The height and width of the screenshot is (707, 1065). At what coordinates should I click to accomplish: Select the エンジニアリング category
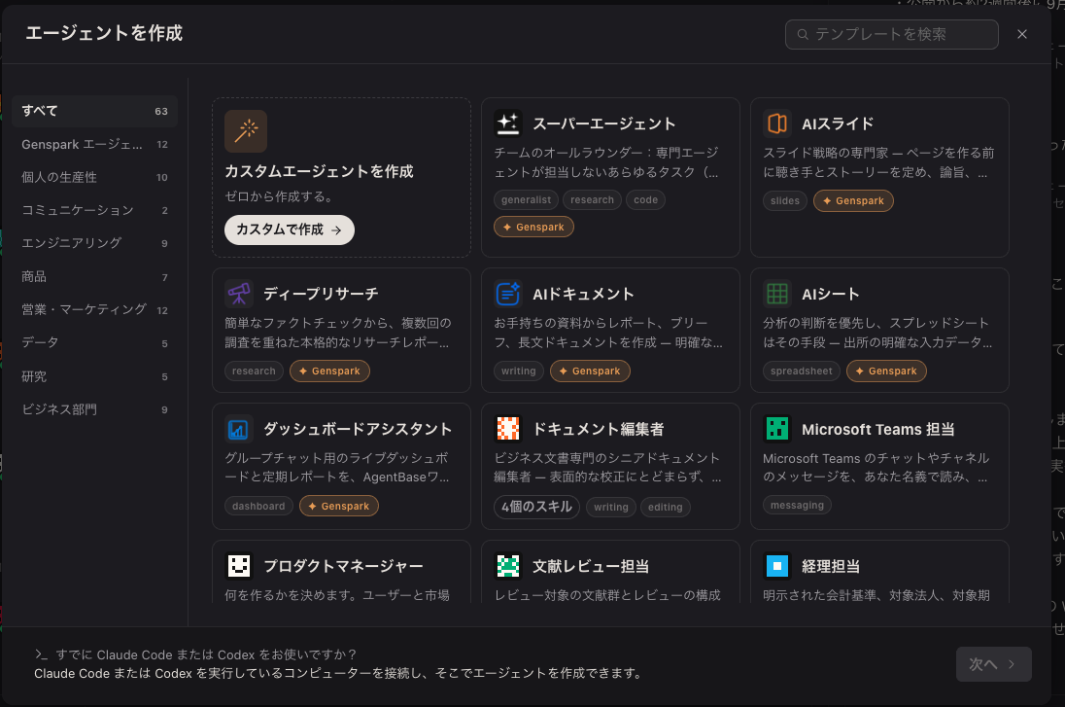pos(94,243)
